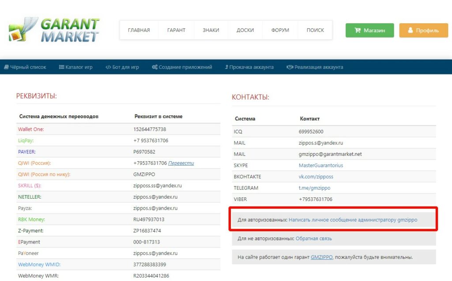Open Чёрный список in blue bar

[25, 67]
